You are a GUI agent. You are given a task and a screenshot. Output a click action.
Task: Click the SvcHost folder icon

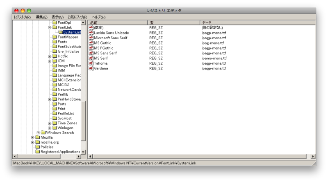(55, 118)
